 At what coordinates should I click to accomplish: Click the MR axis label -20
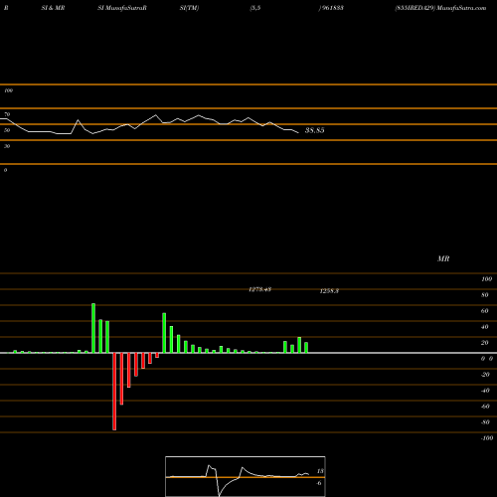click(485, 375)
